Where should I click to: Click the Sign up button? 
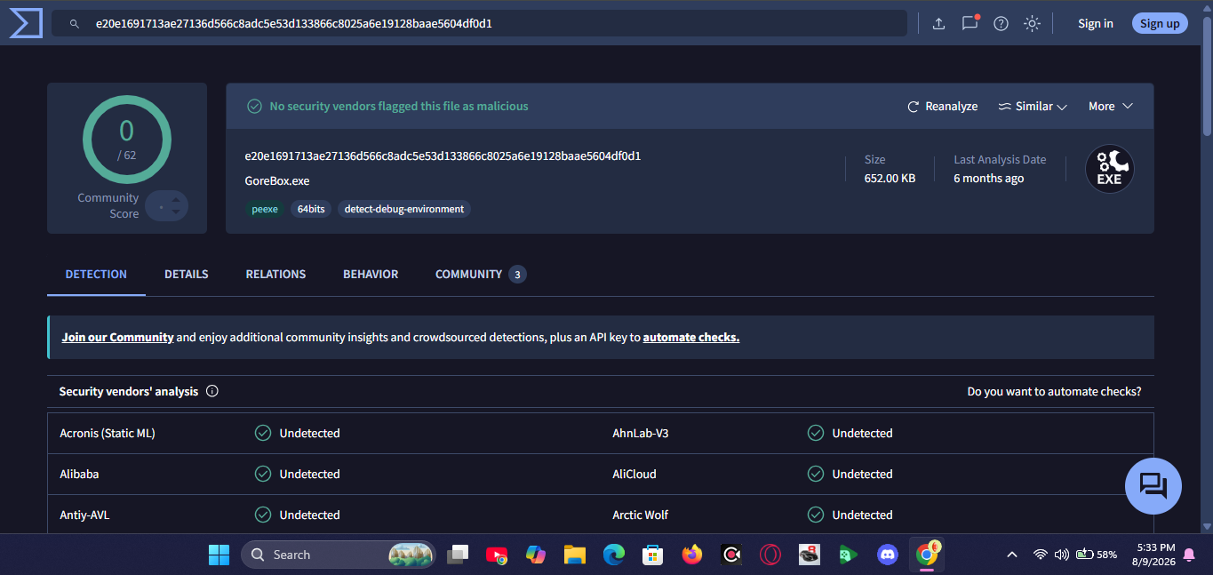(1160, 24)
